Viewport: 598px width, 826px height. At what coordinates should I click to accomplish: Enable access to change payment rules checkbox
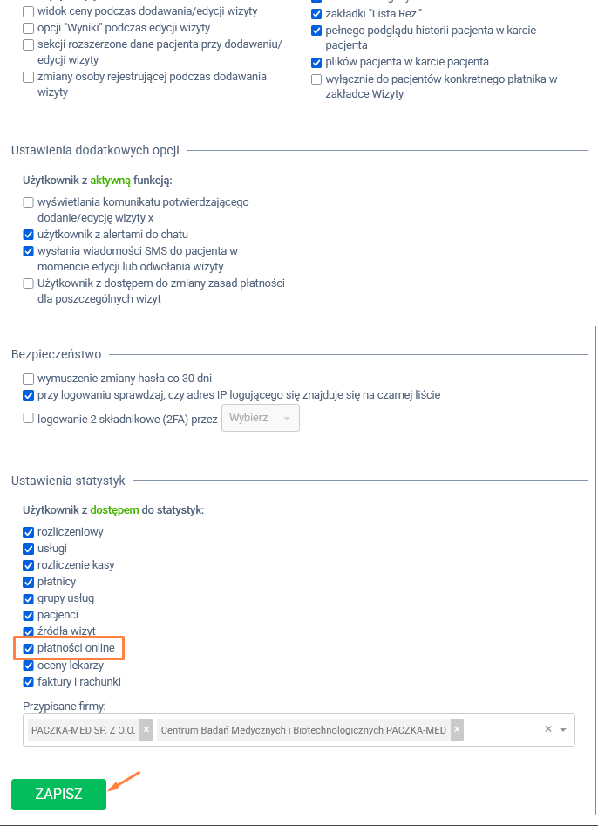coord(29,283)
